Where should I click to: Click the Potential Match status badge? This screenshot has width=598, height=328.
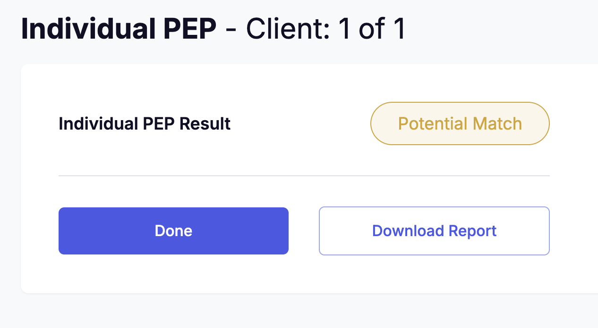point(460,123)
